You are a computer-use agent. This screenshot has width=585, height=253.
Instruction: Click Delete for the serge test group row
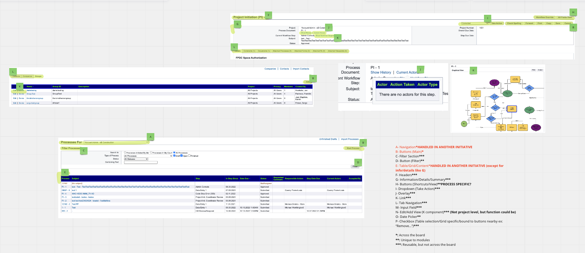21,103
